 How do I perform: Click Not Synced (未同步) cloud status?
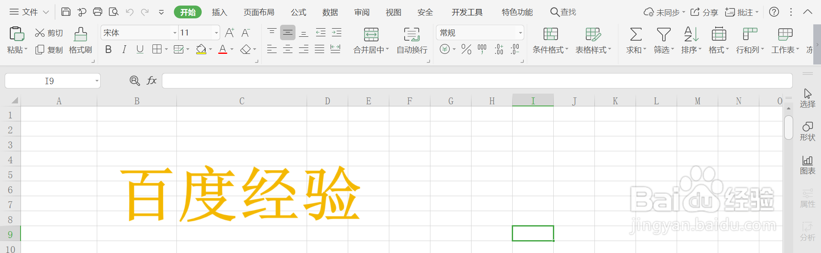tap(664, 12)
